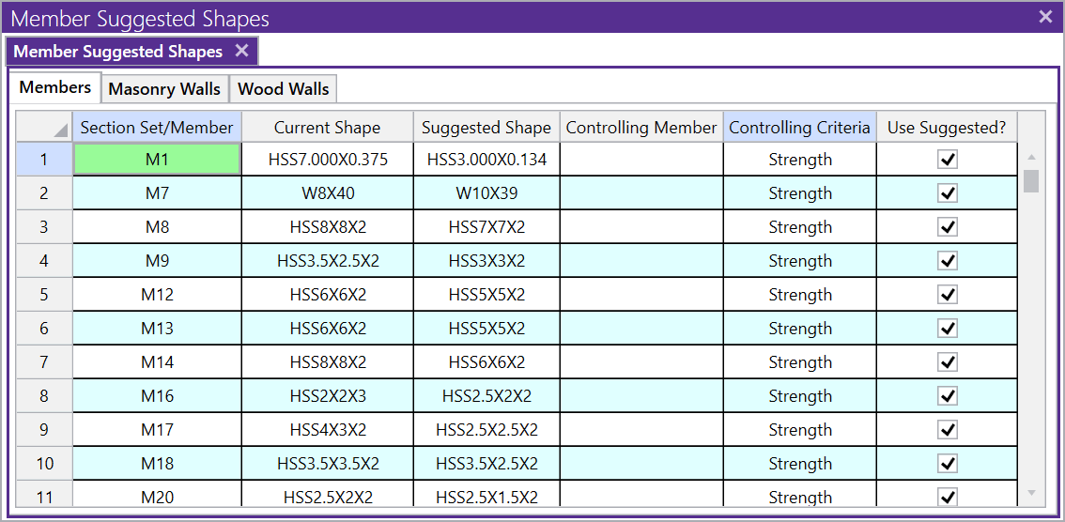The image size is (1065, 522).
Task: Close the Member Suggested Shapes window
Action: point(1045,17)
